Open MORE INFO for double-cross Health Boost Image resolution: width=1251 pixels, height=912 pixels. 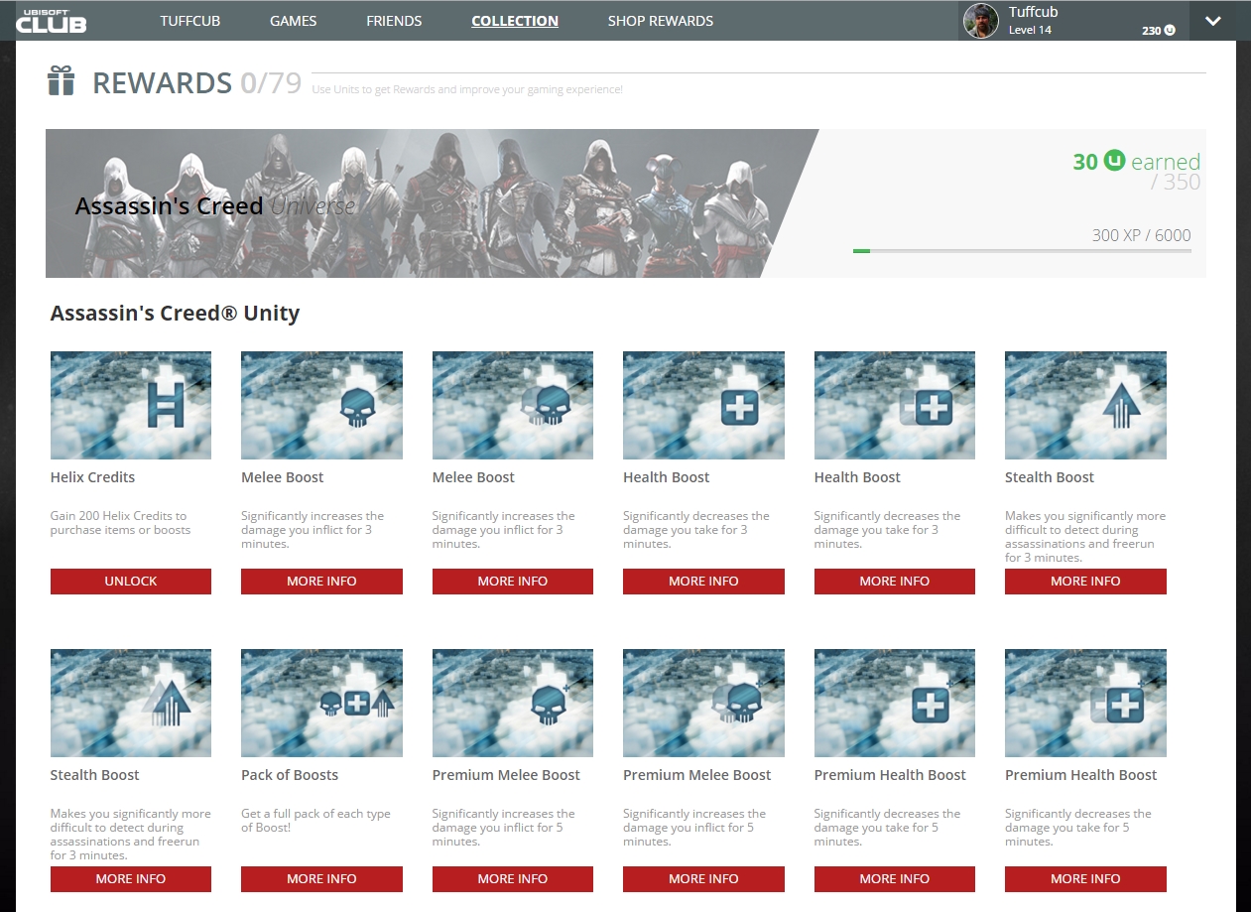pyautogui.click(x=895, y=582)
